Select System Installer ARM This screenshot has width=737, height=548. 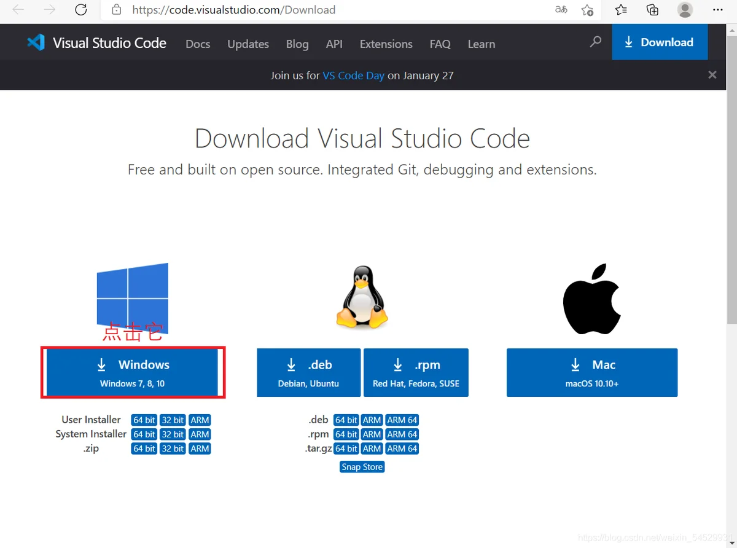[200, 434]
